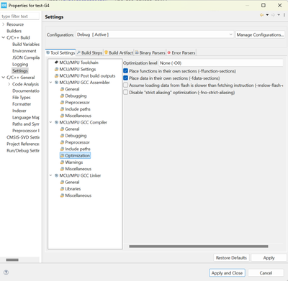Click the Build Steps tab icon
This screenshot has height=281, width=288.
point(78,52)
